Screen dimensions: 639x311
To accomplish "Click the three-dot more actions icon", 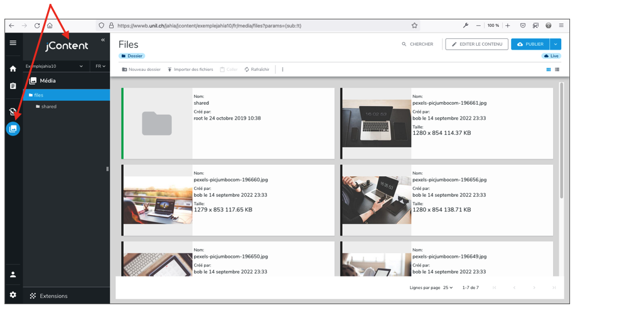I will point(282,70).
